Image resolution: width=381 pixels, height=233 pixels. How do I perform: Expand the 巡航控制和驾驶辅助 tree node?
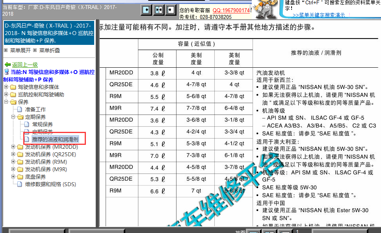click(6, 94)
